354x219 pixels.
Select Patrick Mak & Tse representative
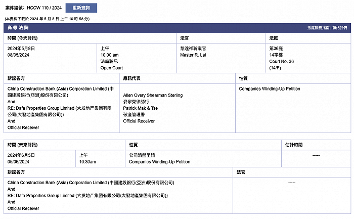click(140, 108)
